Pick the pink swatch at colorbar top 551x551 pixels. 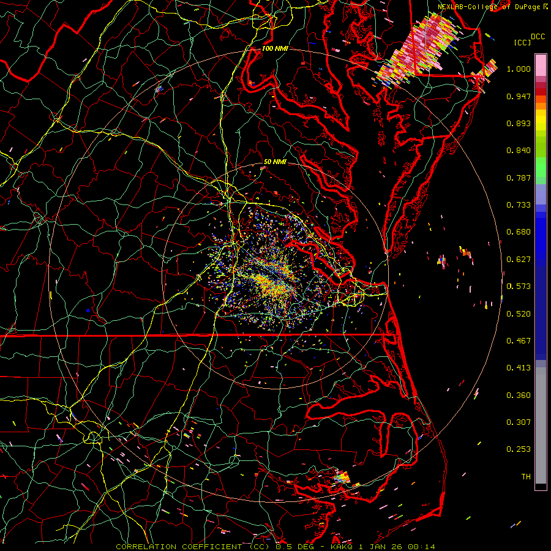pos(541,65)
